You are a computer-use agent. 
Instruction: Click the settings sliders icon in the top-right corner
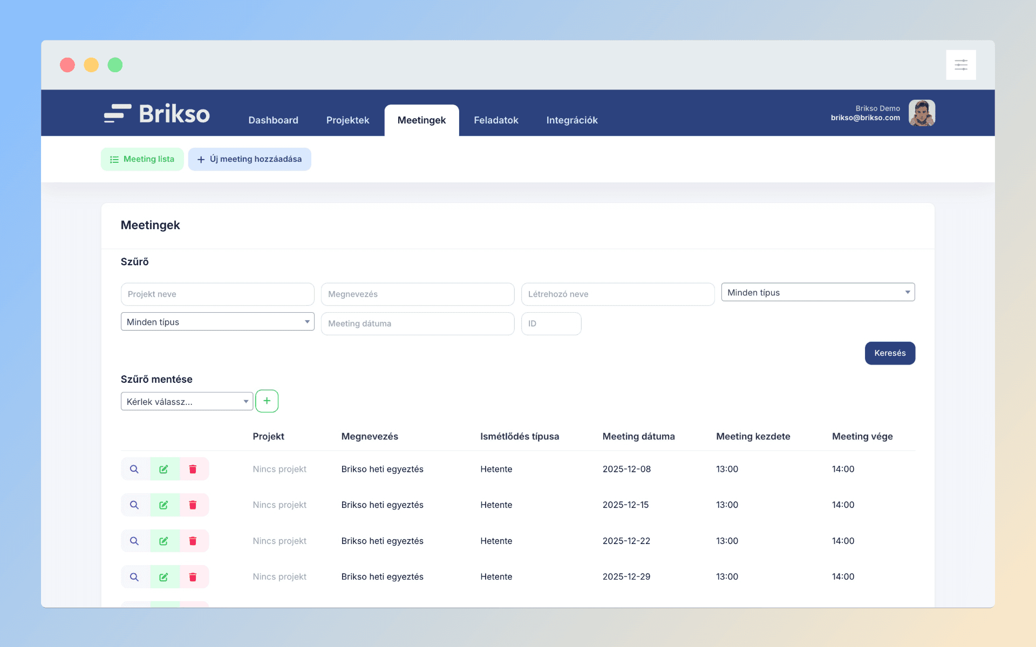pyautogui.click(x=960, y=65)
